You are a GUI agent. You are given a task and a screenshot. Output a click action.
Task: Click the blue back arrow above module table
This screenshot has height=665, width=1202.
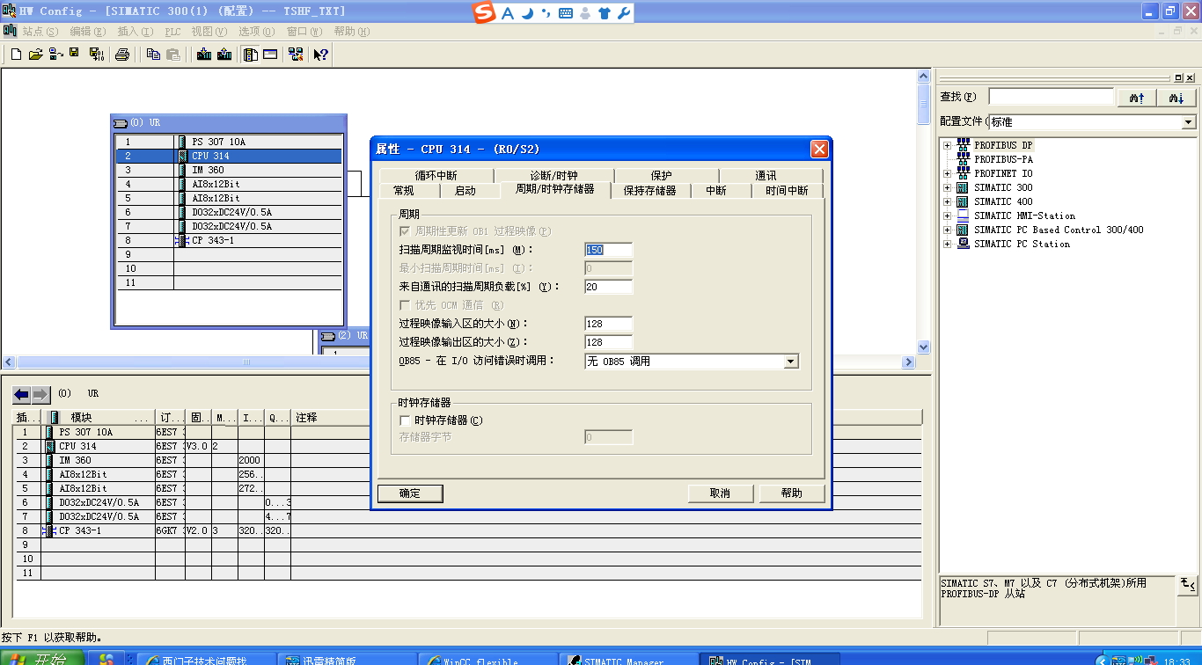pos(21,394)
